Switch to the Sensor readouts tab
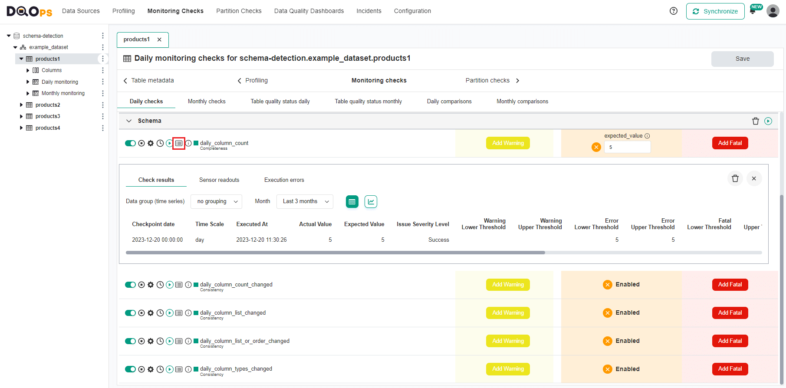This screenshot has width=786, height=388. click(x=219, y=180)
